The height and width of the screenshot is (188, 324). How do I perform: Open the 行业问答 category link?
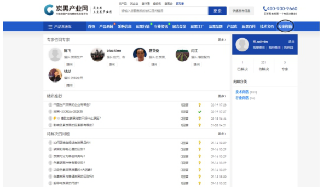(242, 98)
